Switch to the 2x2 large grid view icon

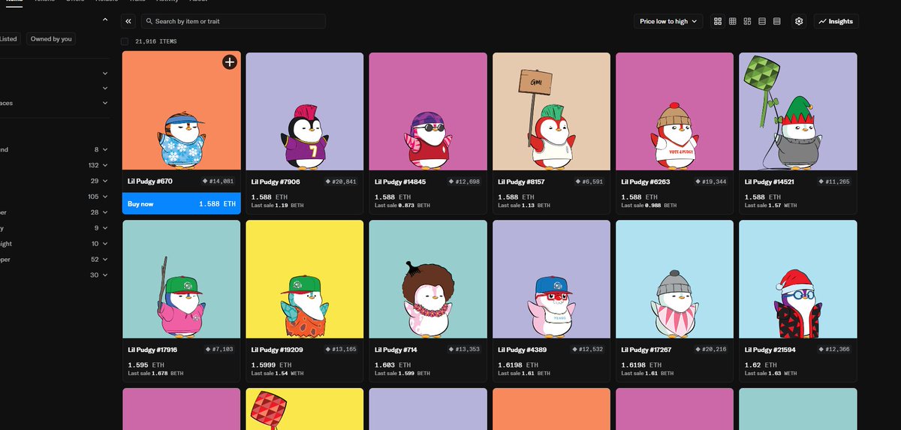tap(718, 22)
